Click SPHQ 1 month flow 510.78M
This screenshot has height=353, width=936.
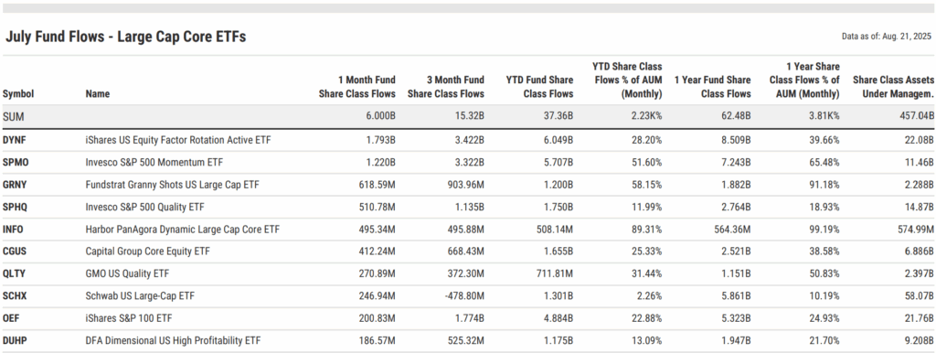pos(378,208)
